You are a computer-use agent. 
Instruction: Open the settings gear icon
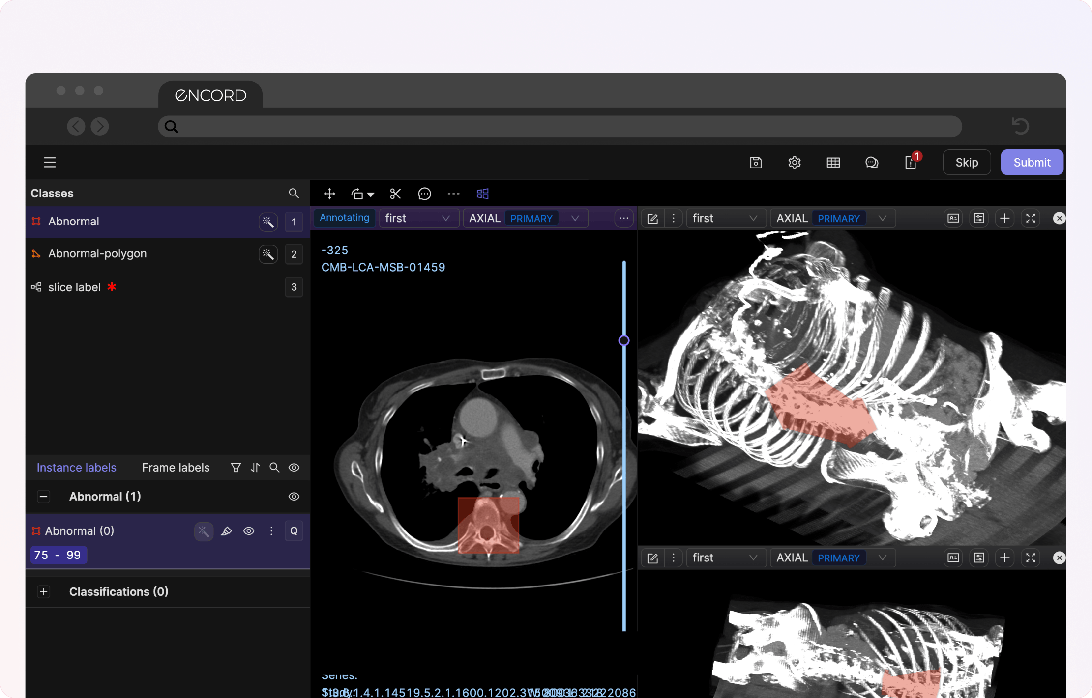tap(795, 163)
